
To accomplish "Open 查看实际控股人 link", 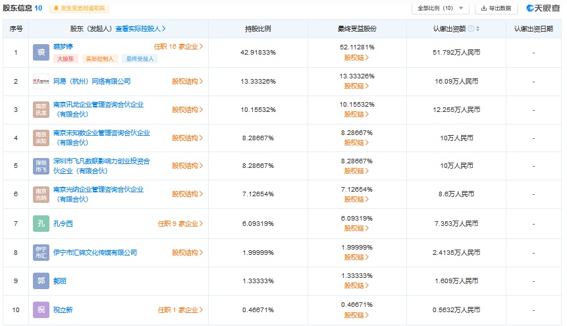I will pyautogui.click(x=140, y=28).
